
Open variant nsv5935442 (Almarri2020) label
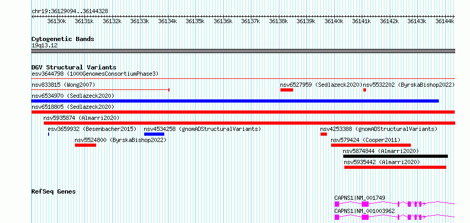382,163
